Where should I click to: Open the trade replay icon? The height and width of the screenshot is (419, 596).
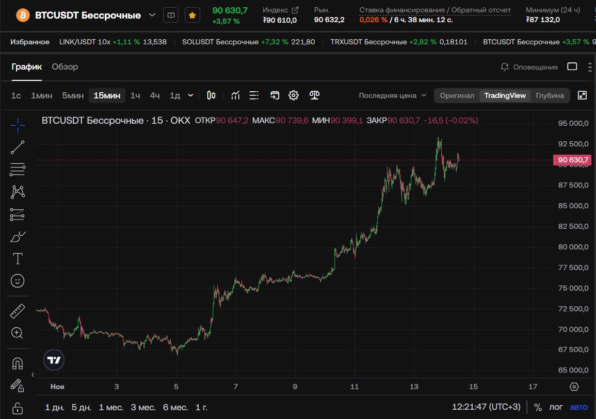(x=275, y=95)
